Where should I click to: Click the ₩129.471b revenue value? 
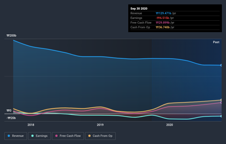tap(164, 13)
